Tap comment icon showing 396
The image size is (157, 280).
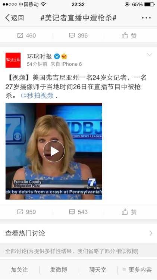[x=78, y=35]
